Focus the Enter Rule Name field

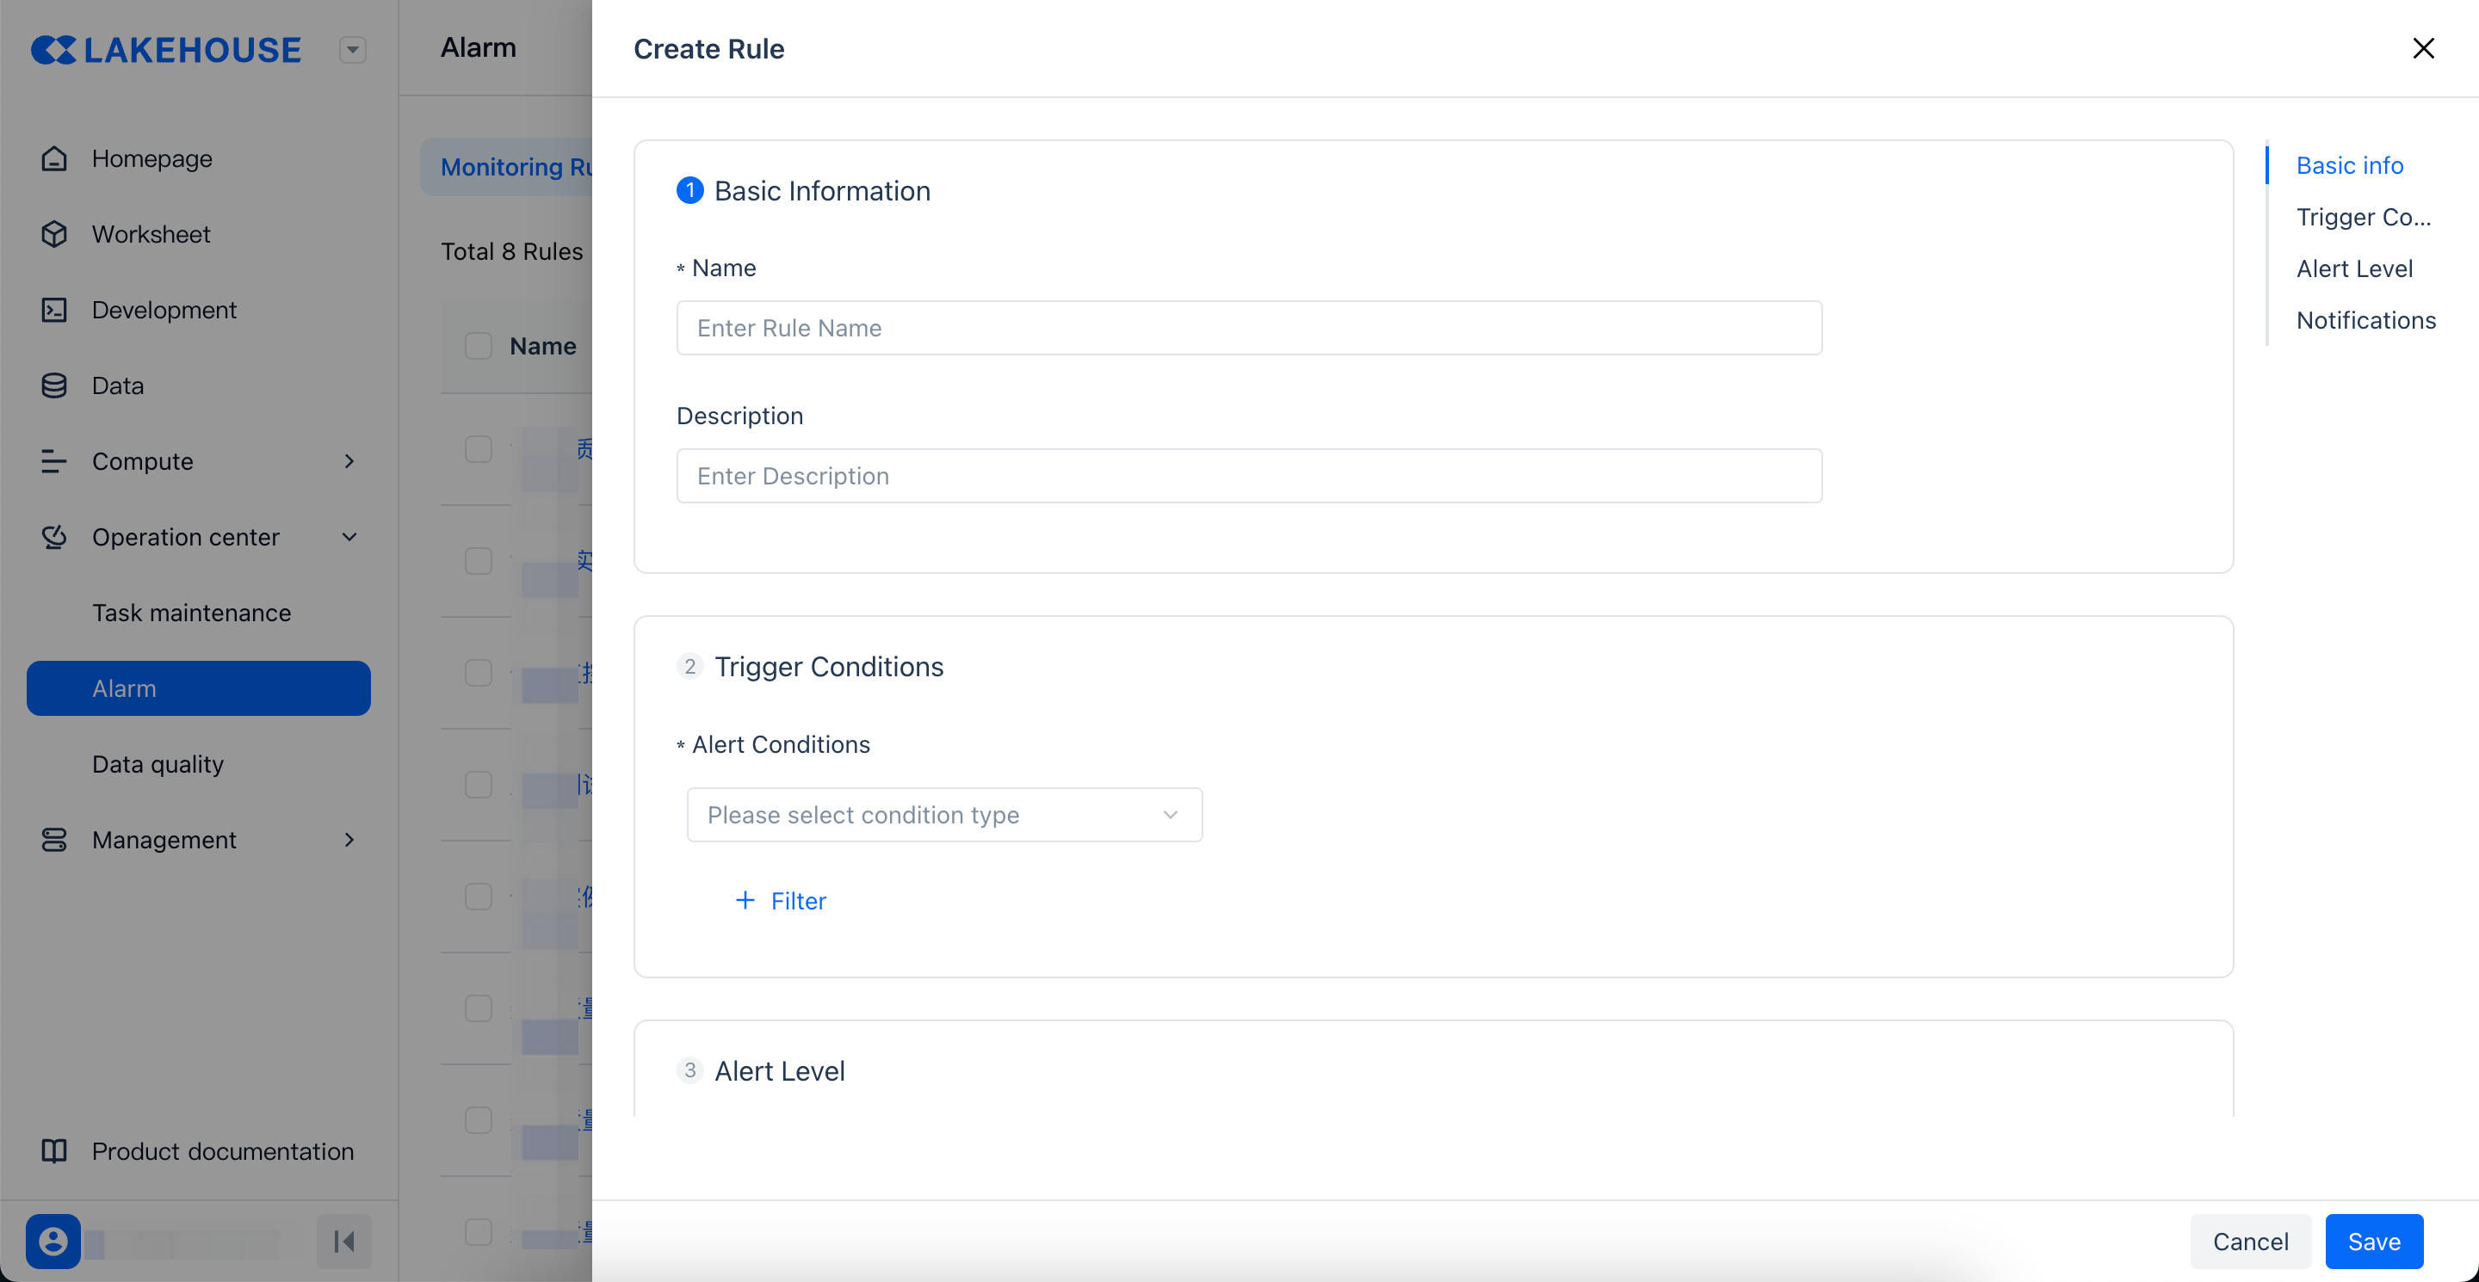coord(1248,328)
